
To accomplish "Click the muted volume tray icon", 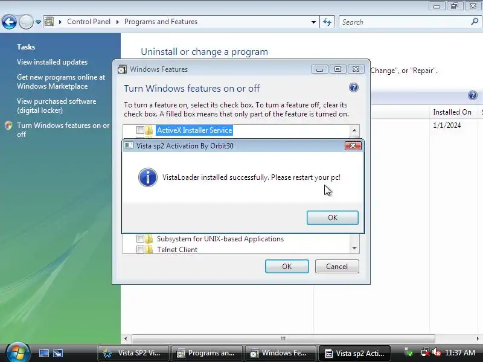I will pyautogui.click(x=437, y=353).
